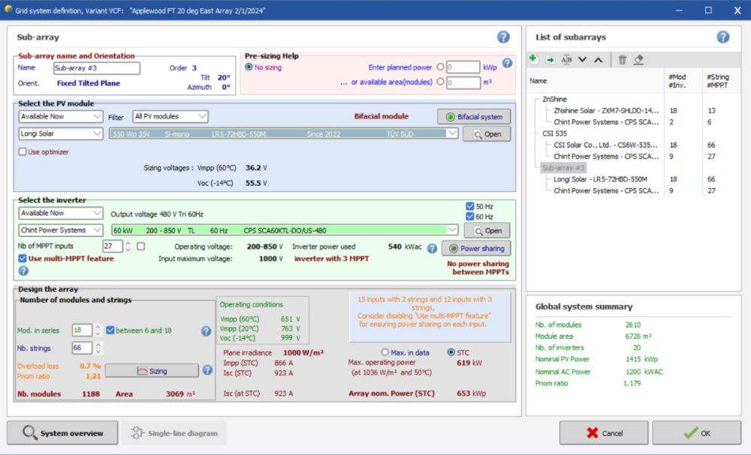
Task: Expand the All PV modules filter dropdown
Action: click(170, 116)
